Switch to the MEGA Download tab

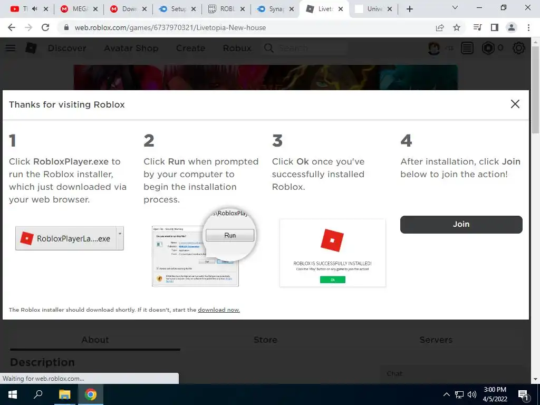(x=128, y=9)
